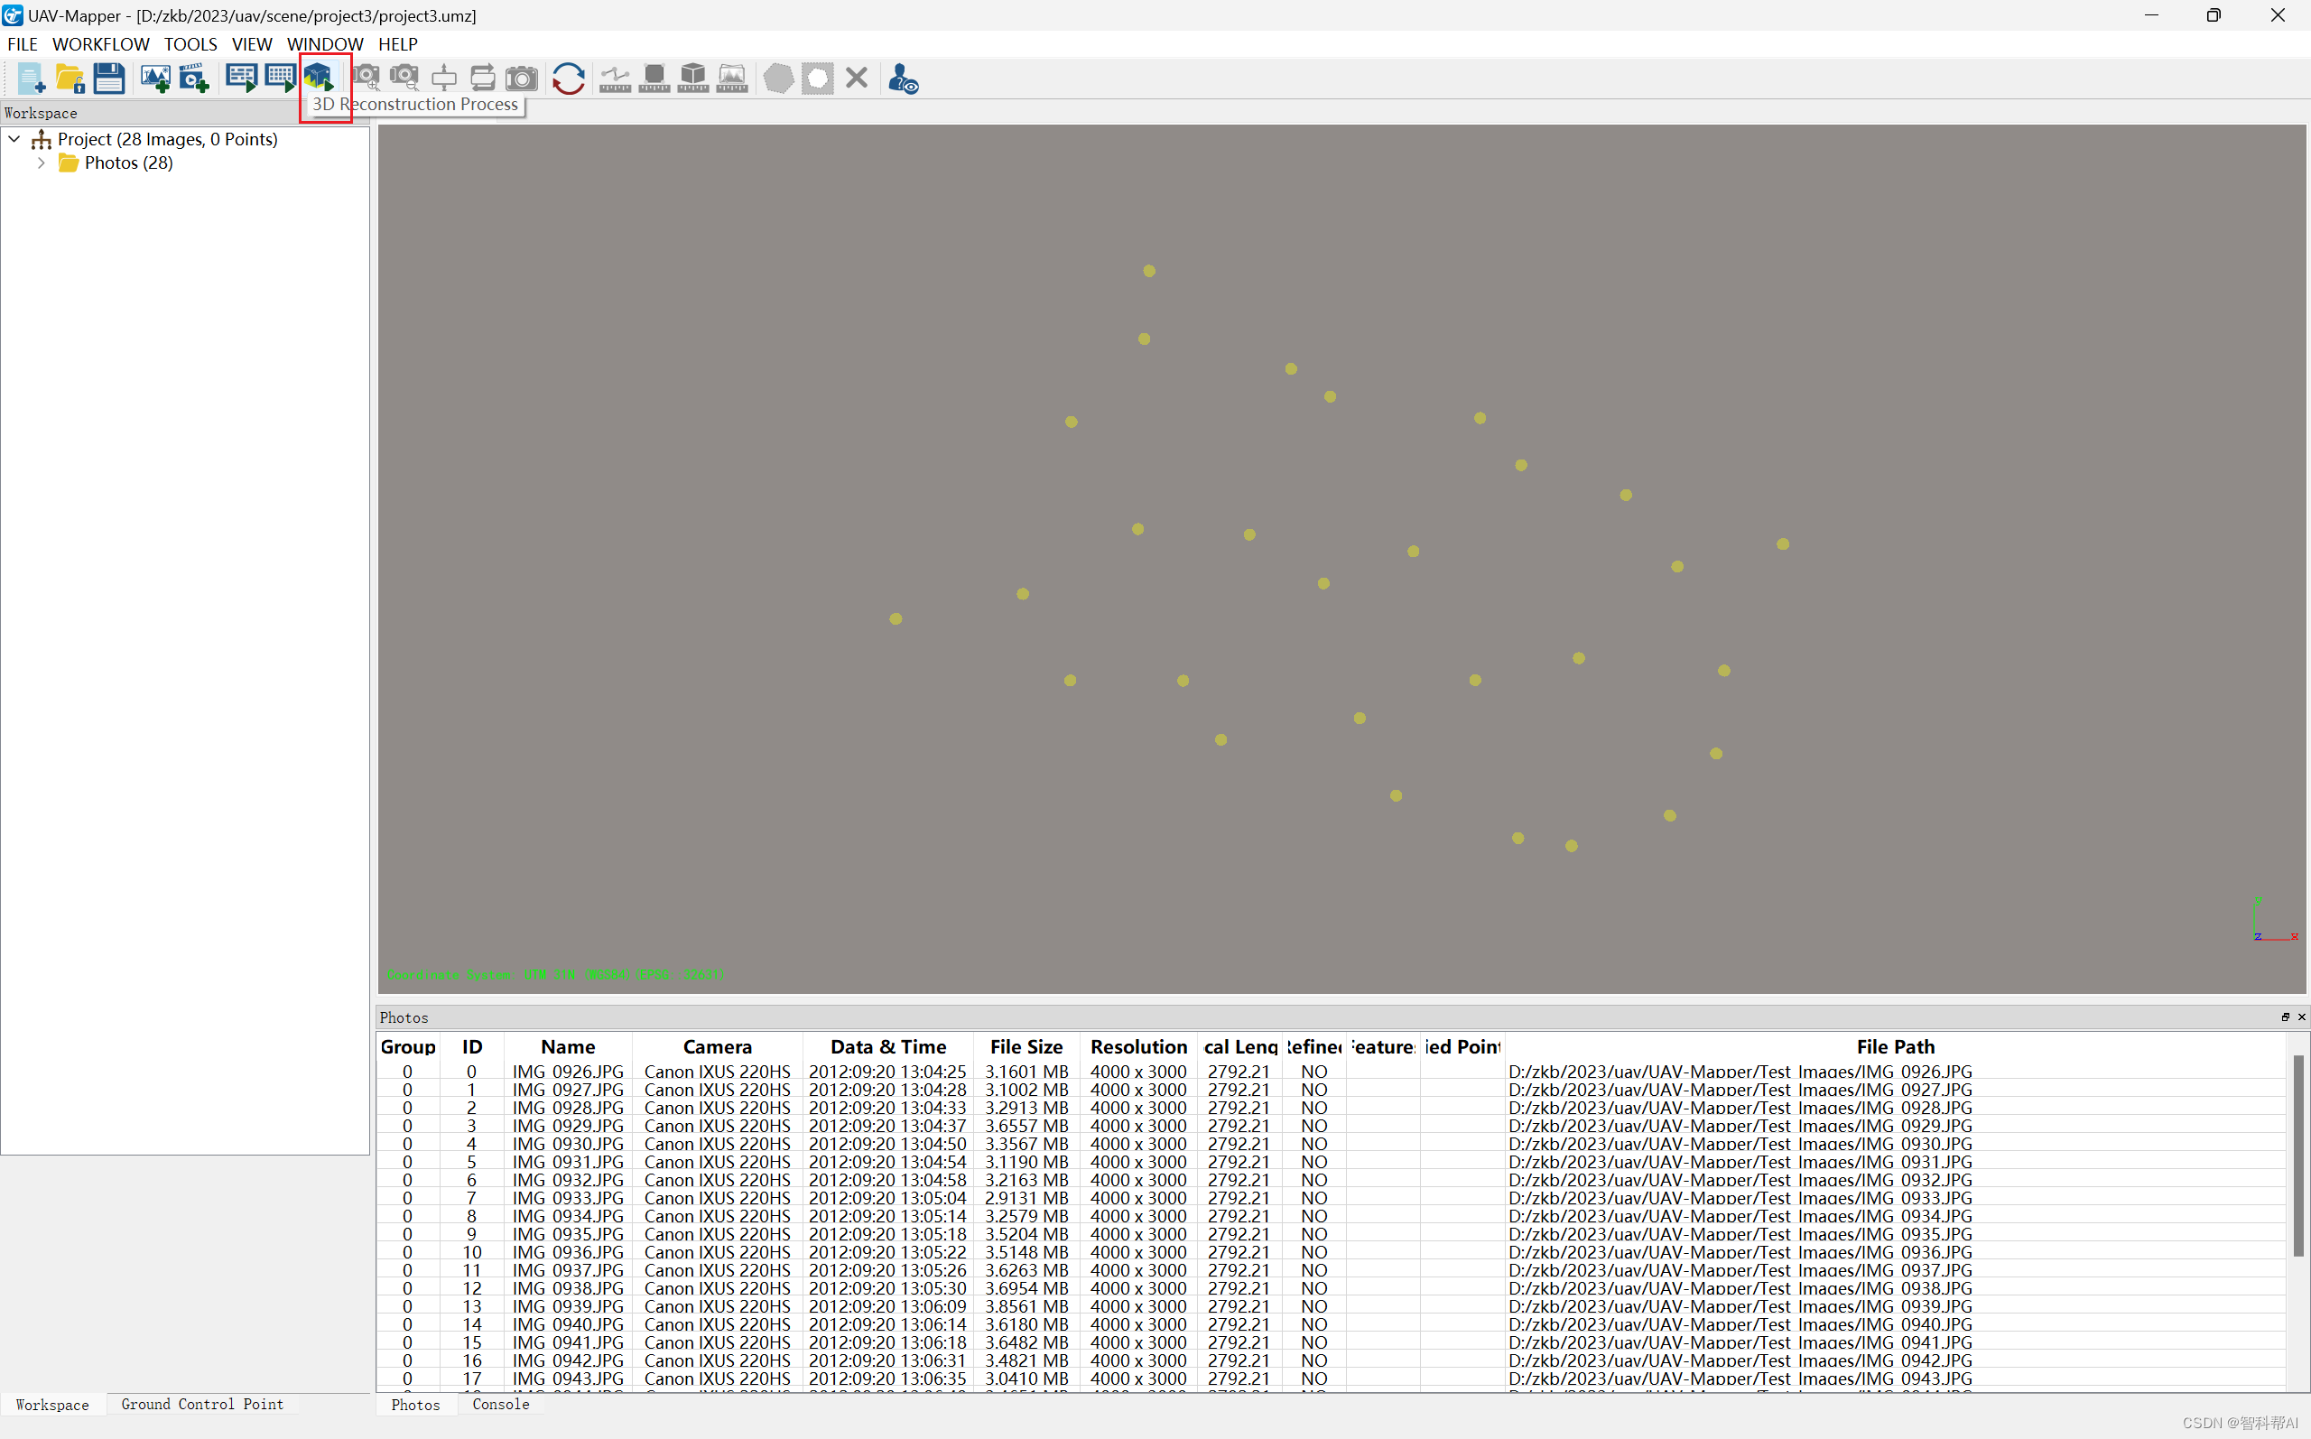This screenshot has width=2311, height=1439.
Task: Open the HELP menu
Action: [x=398, y=43]
